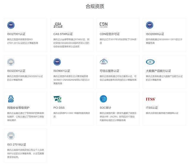Image resolution: width=190 pixels, height=166 pixels.
Task: Click the STAR认证 CNAS/UKAS description text
Action: (x=71, y=43)
